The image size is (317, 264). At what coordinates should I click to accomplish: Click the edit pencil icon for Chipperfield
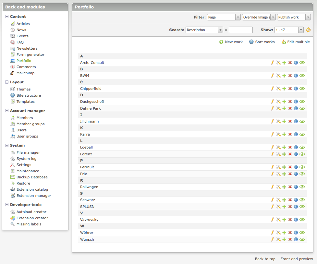pyautogui.click(x=273, y=89)
